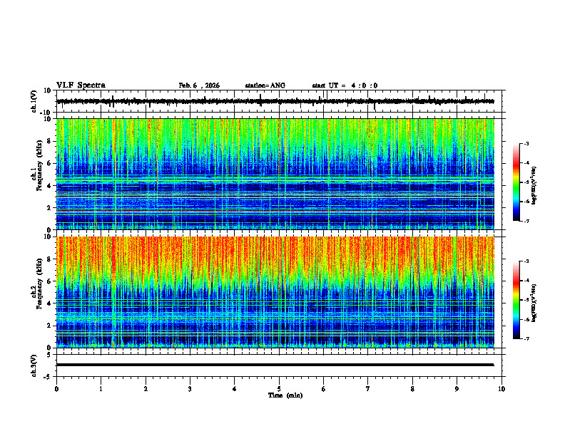This screenshot has height=436, width=565.
Task: Click the "6" kHz tick of ch.1 spectrogram
Action: pos(49,163)
